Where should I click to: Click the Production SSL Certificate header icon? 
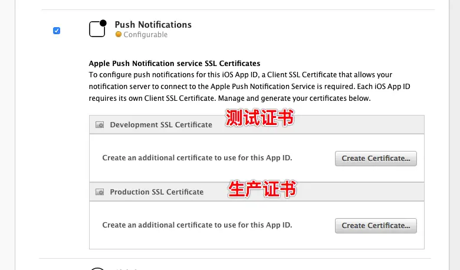(x=100, y=192)
